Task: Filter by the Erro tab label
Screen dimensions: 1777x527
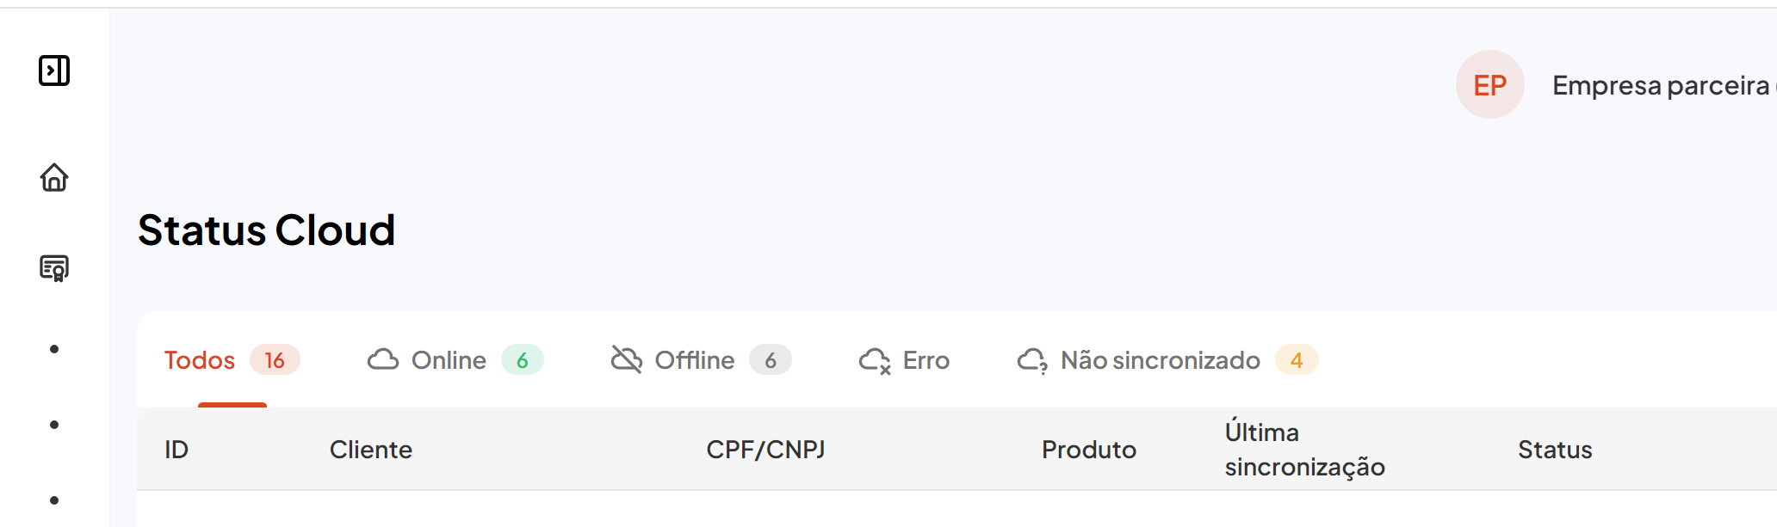Action: click(926, 360)
